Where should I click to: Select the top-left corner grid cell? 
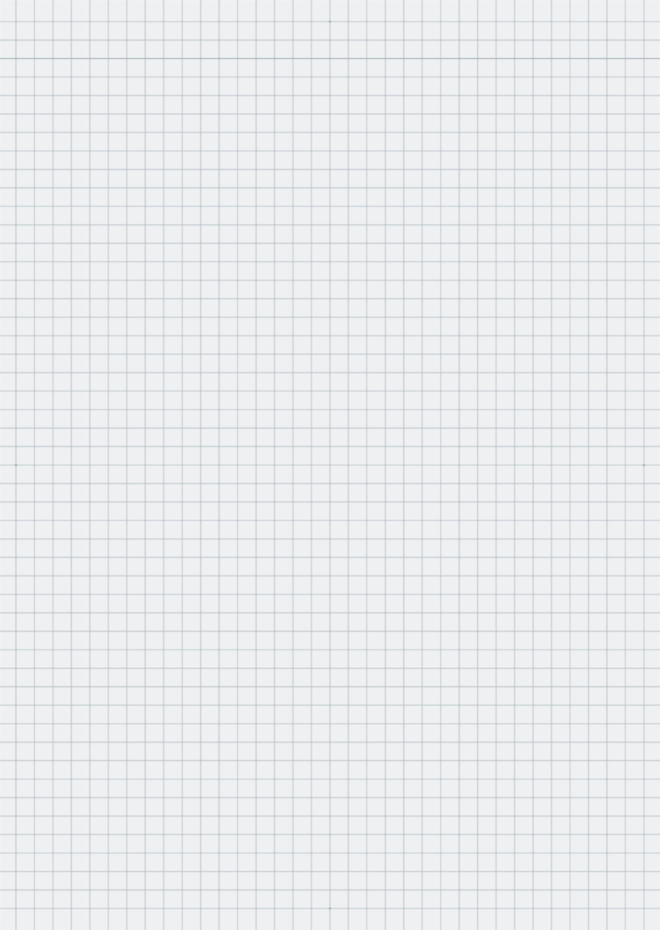coord(8,11)
